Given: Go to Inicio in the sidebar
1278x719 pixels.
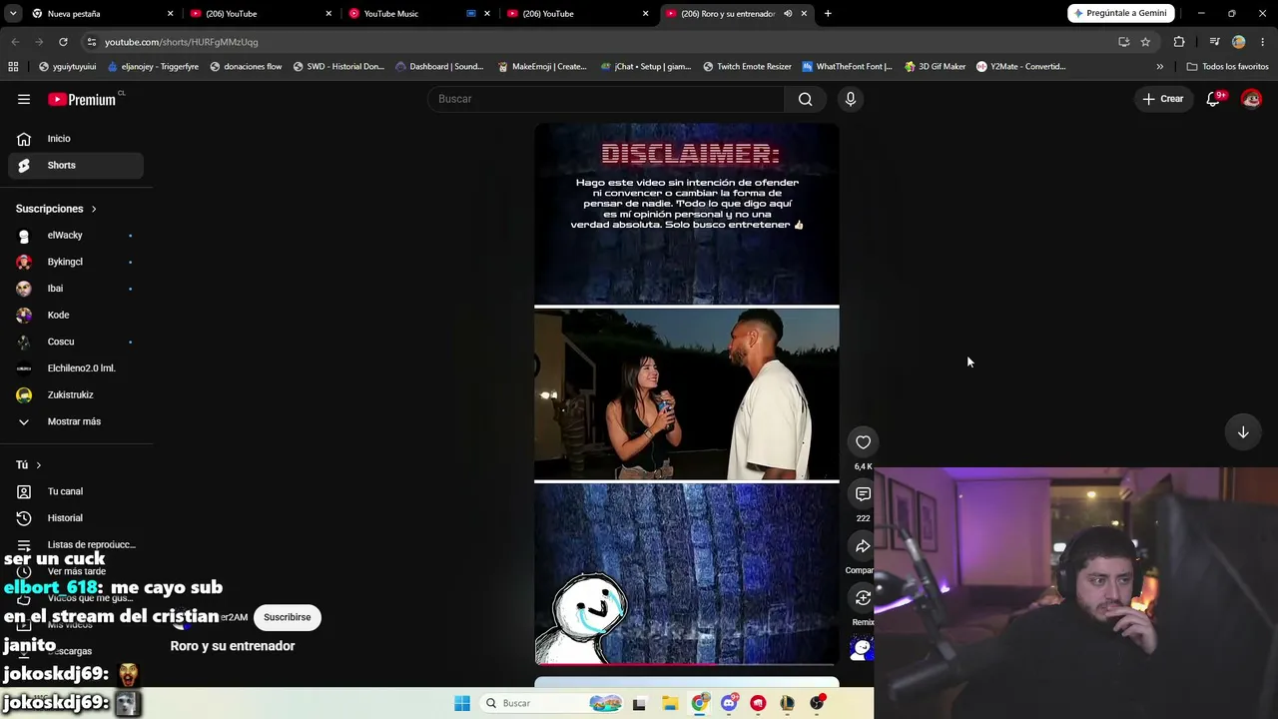Looking at the screenshot, I should [x=76, y=139].
